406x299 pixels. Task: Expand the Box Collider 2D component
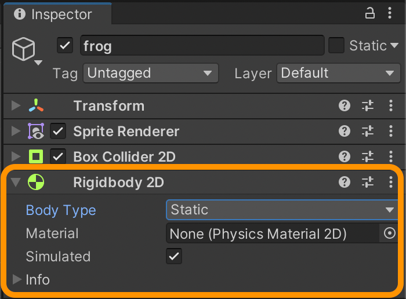click(16, 156)
